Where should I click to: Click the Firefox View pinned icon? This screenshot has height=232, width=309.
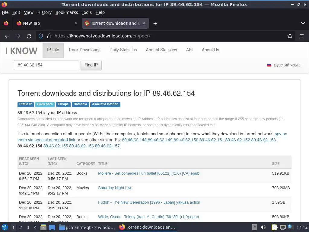[6, 23]
